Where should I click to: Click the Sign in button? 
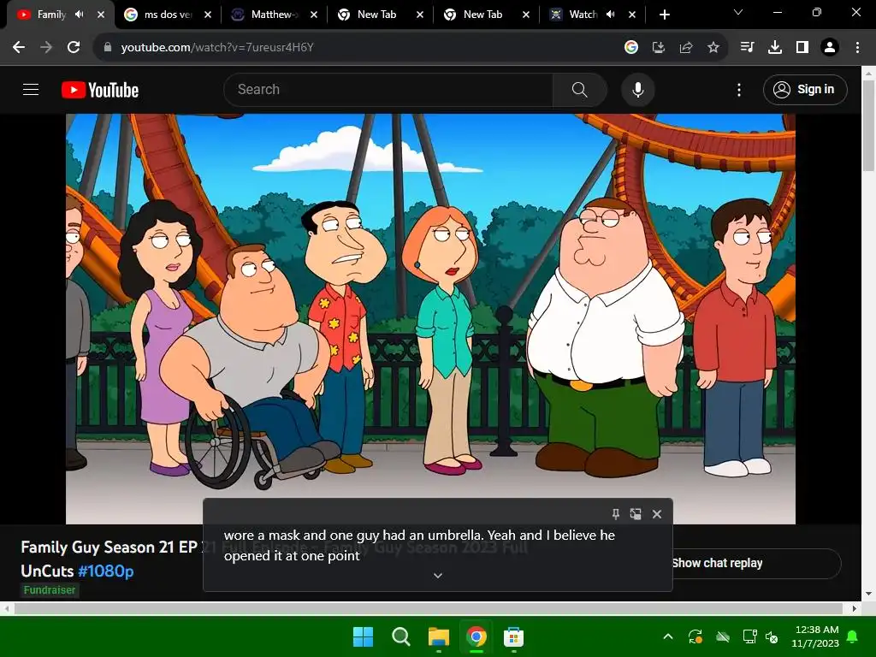coord(805,89)
